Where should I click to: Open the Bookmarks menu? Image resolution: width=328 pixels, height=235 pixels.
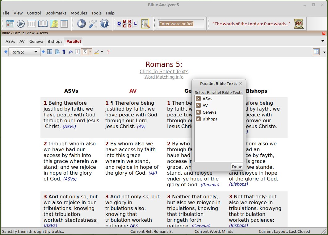click(x=56, y=13)
